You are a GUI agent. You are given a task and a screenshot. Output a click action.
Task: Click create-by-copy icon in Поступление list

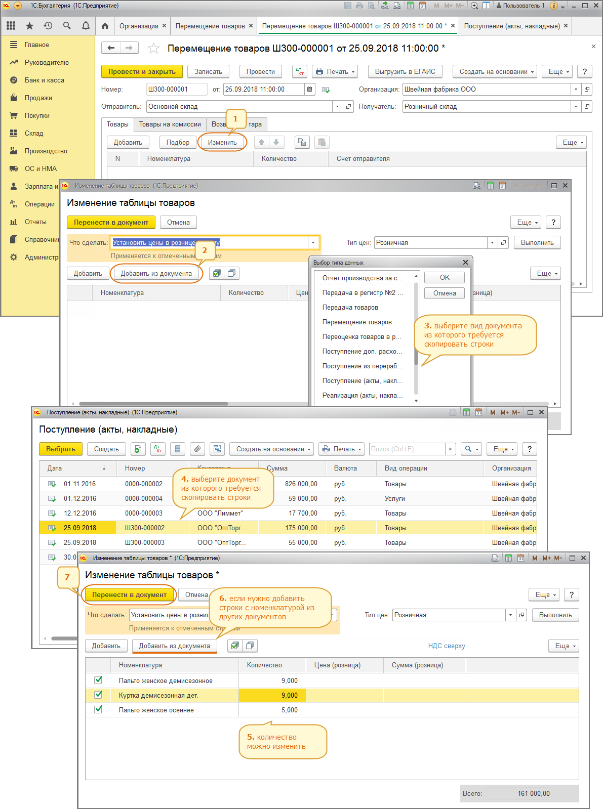(x=138, y=449)
